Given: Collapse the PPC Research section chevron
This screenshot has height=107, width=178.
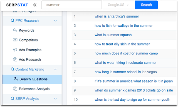Looking at the screenshot, I should (55, 21).
